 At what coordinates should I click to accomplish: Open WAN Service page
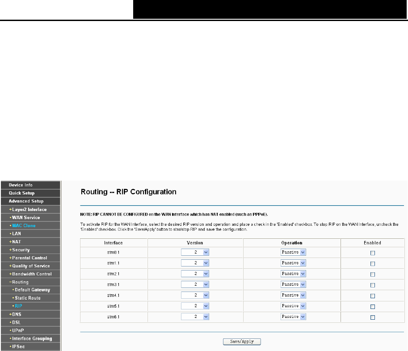pyautogui.click(x=30, y=217)
